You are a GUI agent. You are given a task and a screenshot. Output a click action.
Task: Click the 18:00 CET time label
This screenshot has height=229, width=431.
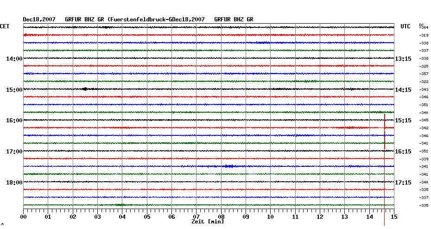(x=14, y=183)
